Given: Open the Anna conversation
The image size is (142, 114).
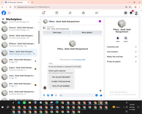Looking at the screenshot, I should [19, 93].
